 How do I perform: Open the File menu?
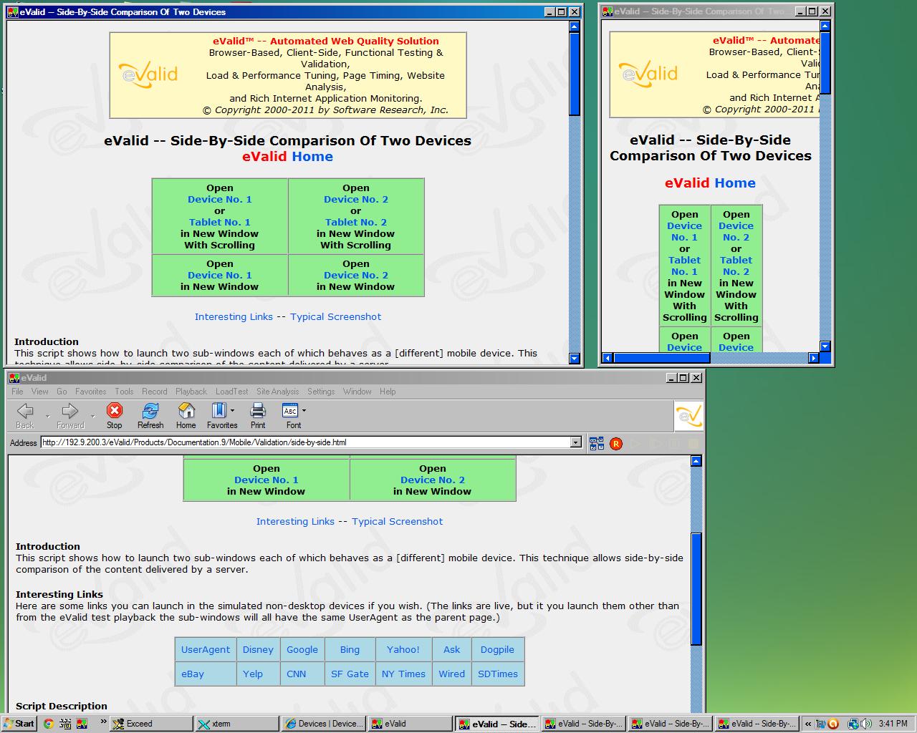point(17,392)
